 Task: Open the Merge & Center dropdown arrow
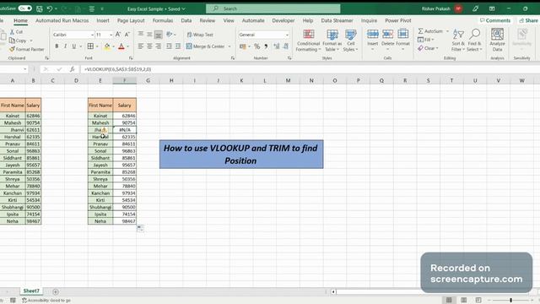point(229,46)
